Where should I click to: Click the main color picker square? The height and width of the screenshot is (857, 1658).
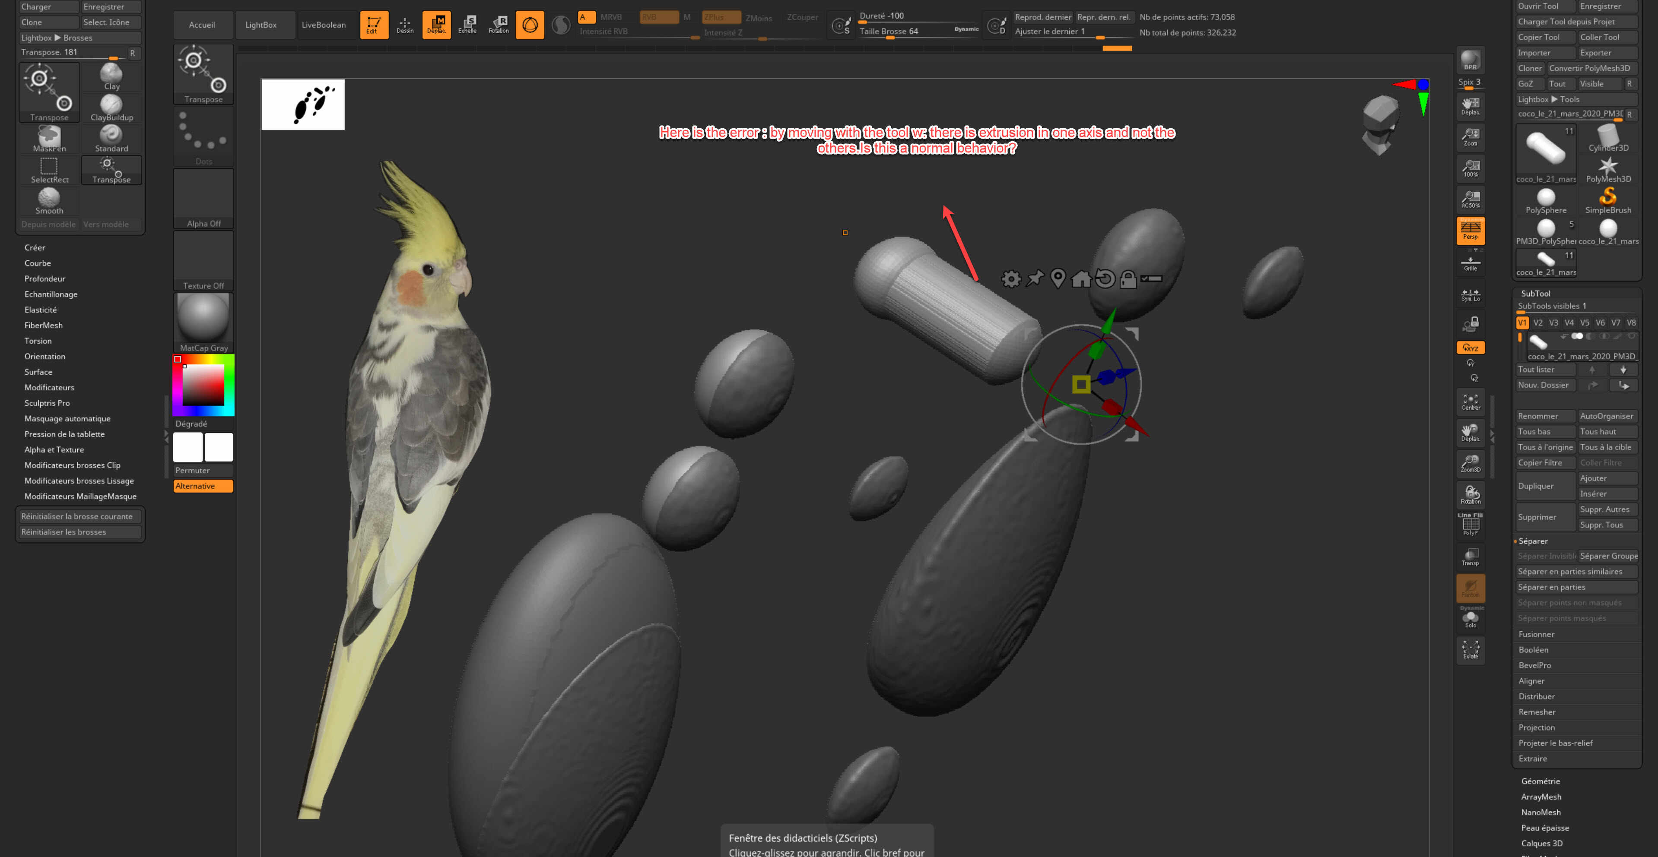click(x=203, y=385)
